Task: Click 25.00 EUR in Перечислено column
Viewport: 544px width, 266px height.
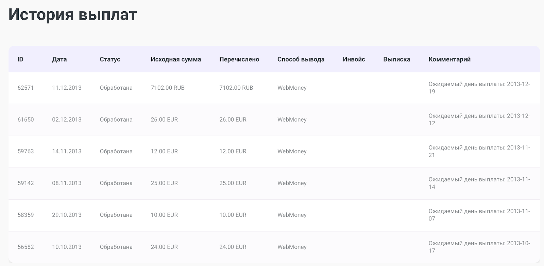Action: click(x=233, y=183)
